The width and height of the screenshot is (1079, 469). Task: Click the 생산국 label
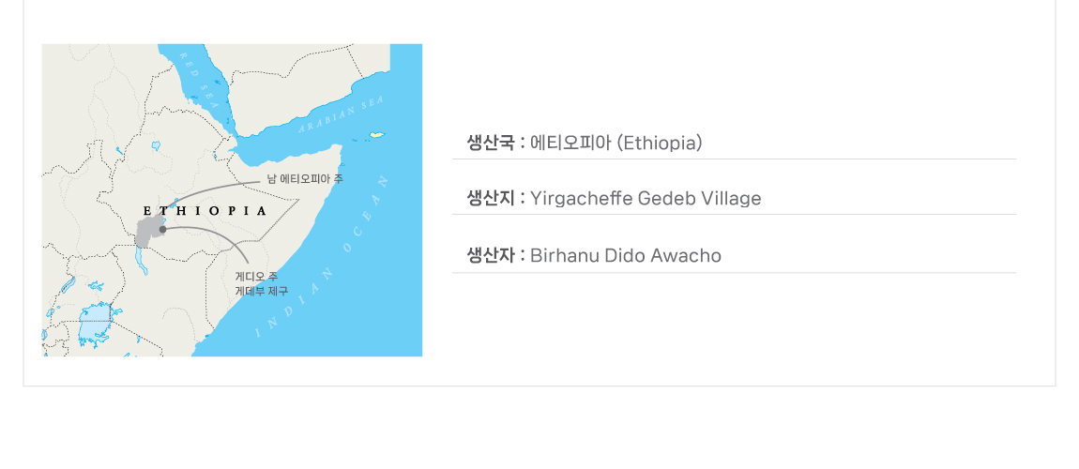pyautogui.click(x=491, y=143)
